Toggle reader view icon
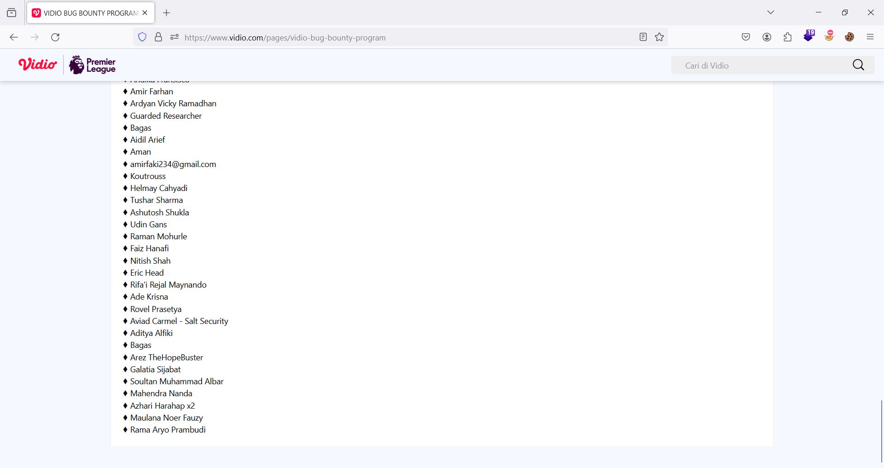884x468 pixels. 643,37
